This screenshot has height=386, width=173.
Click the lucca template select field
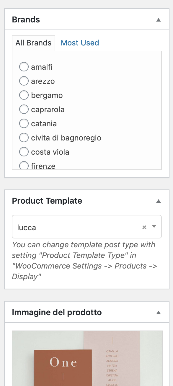pos(87,227)
